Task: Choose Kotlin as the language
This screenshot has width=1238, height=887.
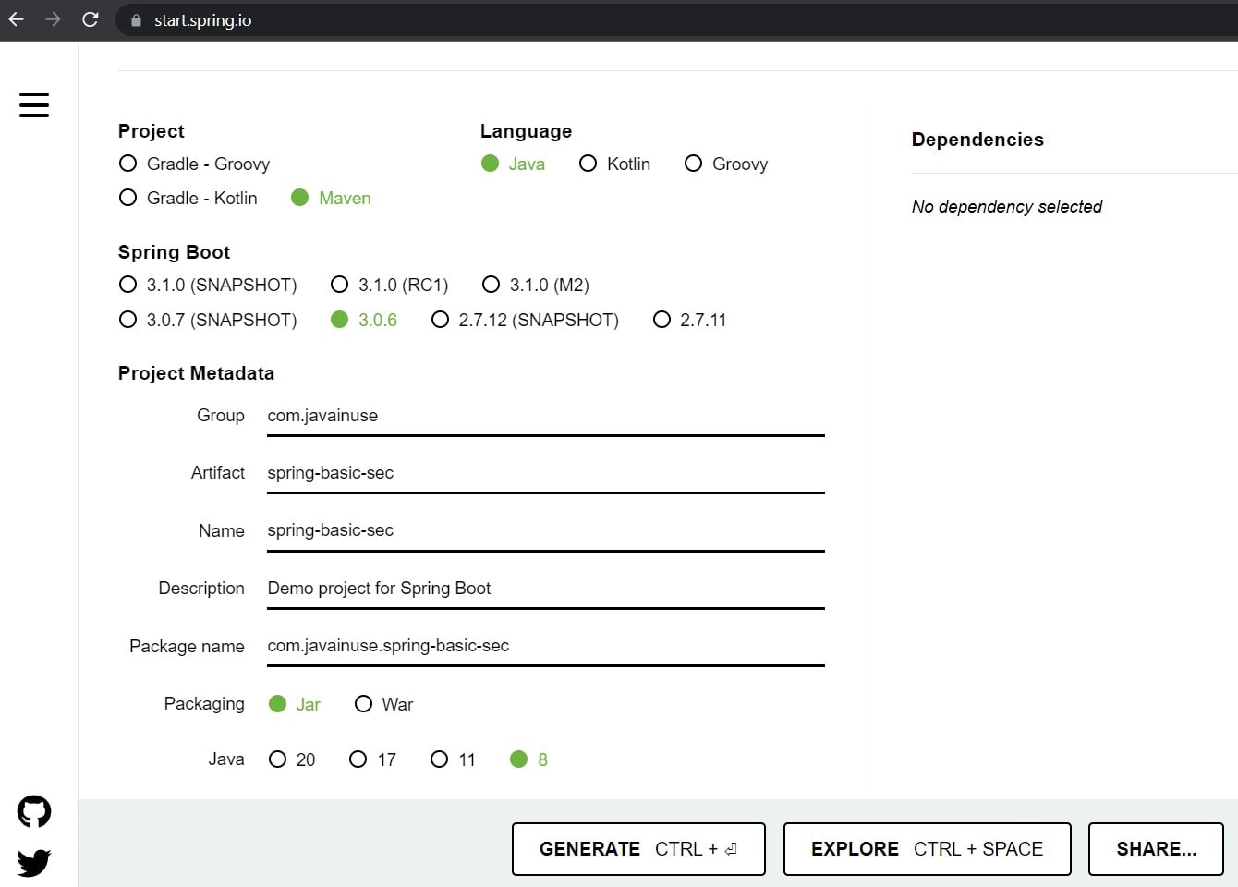Action: (614, 164)
